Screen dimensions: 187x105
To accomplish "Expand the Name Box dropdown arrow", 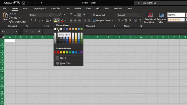I will (x=16, y=32).
